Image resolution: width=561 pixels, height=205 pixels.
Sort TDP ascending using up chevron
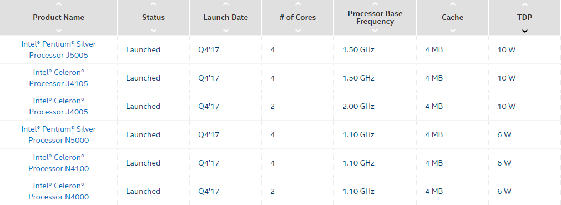(525, 4)
